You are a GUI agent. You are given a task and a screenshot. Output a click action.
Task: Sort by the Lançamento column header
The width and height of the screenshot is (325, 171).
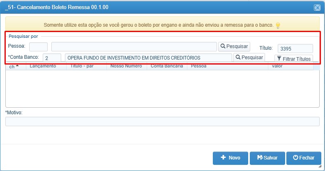46,67
